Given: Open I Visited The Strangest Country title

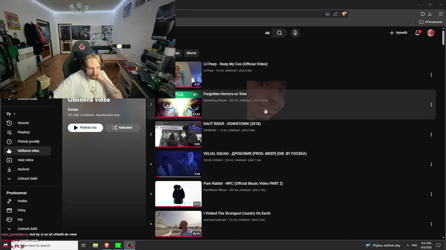Looking at the screenshot, I should [x=237, y=213].
